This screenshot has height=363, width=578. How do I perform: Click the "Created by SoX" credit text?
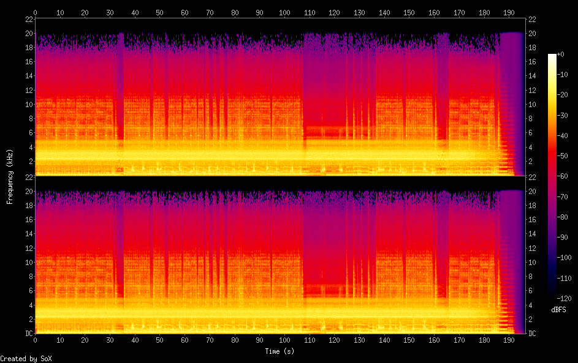(26, 359)
